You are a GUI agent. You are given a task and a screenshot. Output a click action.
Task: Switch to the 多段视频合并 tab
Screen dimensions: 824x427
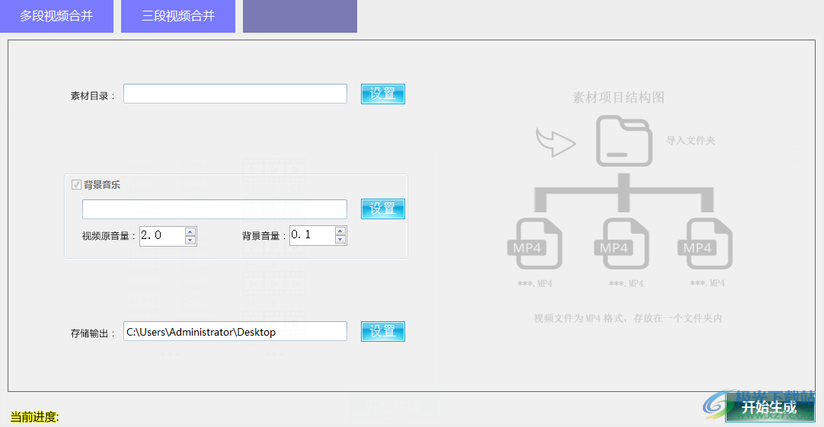click(x=57, y=16)
